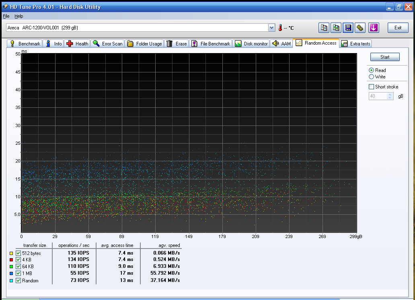Enable the Short stroke checkbox
The height and width of the screenshot is (300, 415).
point(372,87)
